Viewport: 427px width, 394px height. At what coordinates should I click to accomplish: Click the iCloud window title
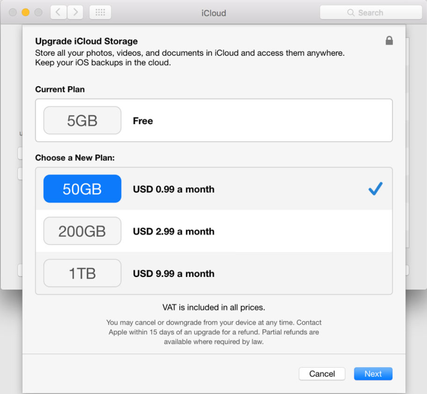pyautogui.click(x=213, y=13)
